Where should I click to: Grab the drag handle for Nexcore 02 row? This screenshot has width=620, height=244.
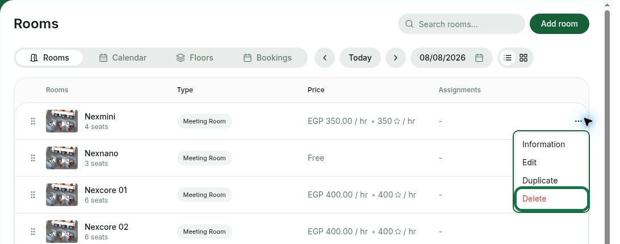click(x=33, y=232)
